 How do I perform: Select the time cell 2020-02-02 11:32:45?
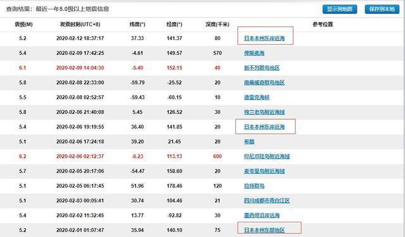80,216
